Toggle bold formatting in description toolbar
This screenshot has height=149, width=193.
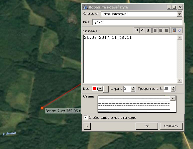coord(136,30)
